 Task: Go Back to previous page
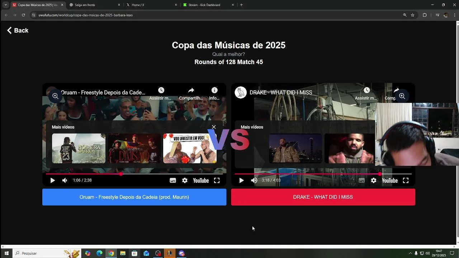(x=18, y=30)
